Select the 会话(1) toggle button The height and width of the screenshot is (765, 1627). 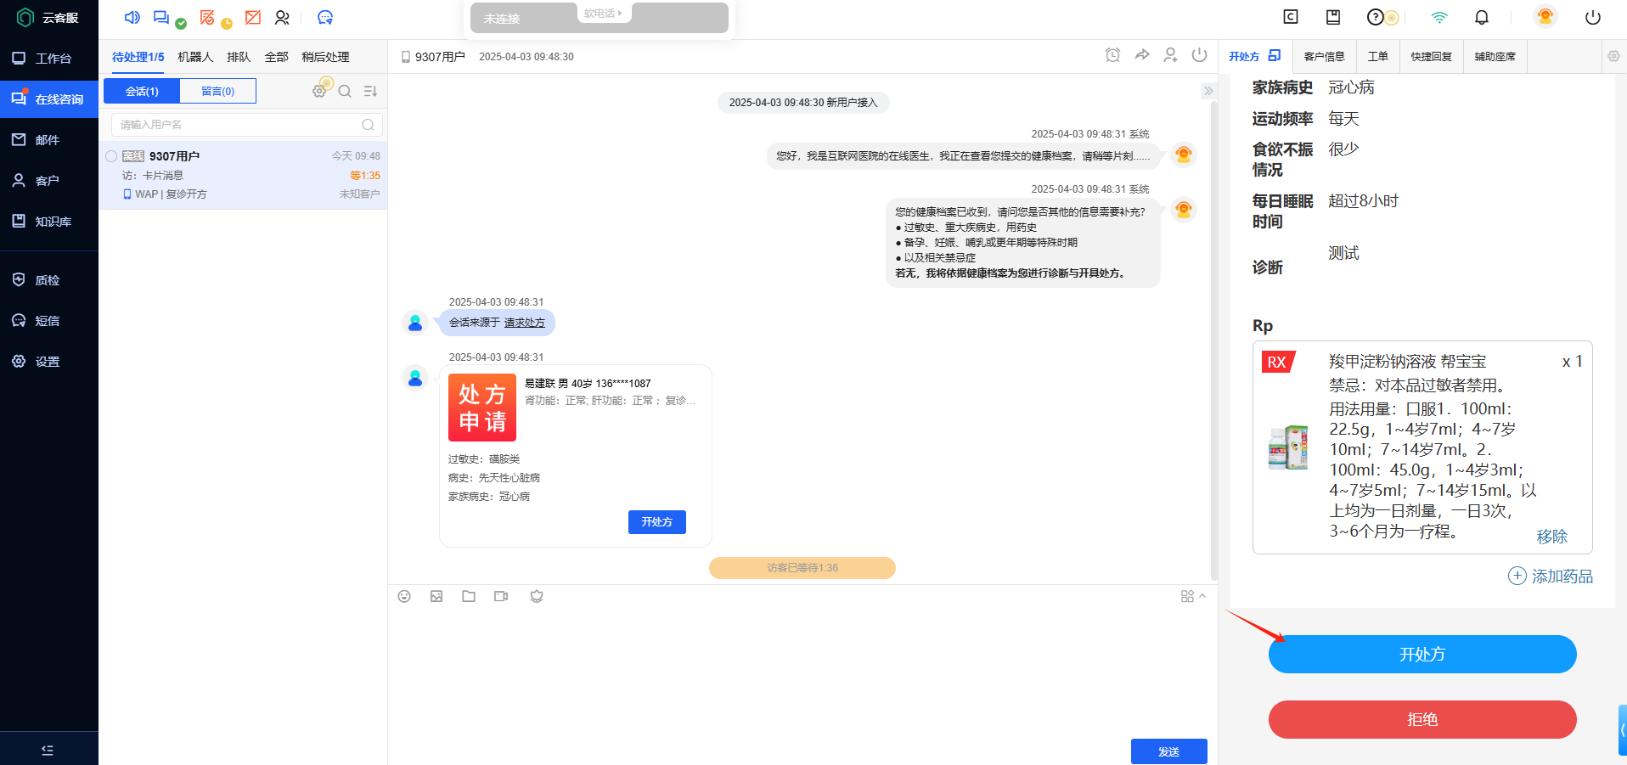(142, 91)
